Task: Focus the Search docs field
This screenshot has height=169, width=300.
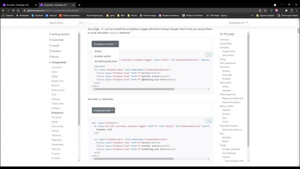Action: tap(67, 23)
